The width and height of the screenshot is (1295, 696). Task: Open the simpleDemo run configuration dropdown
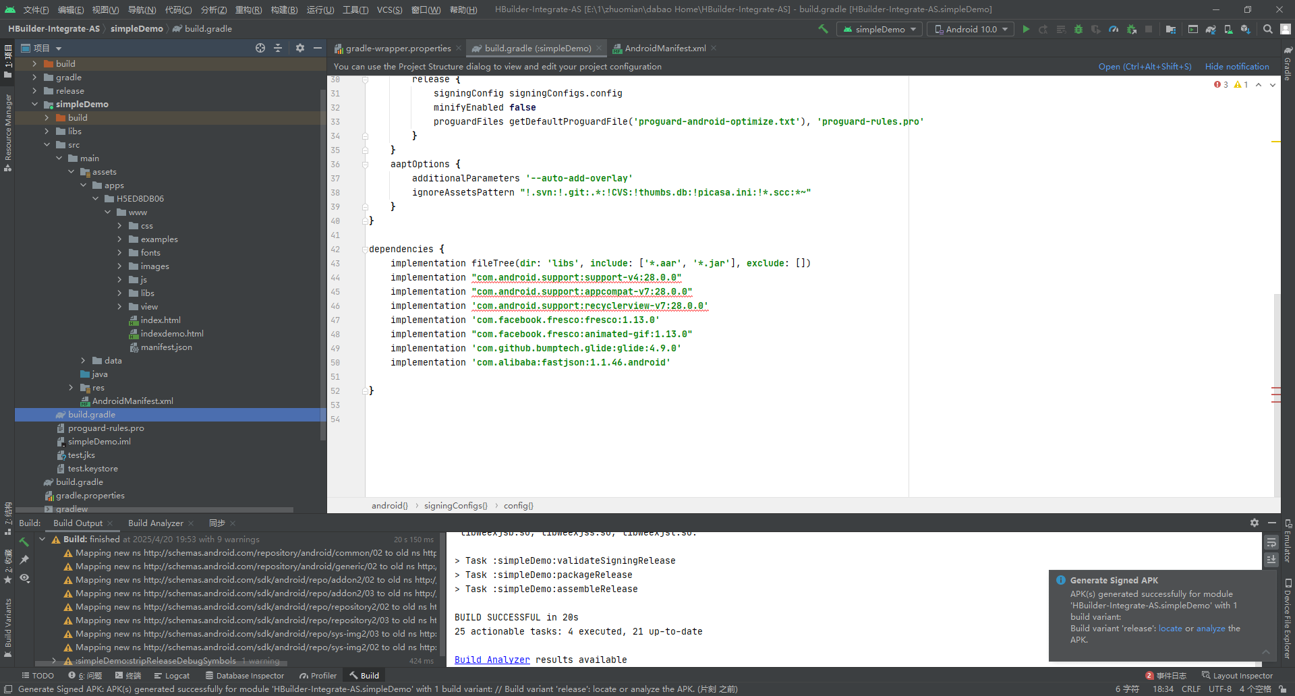point(880,29)
